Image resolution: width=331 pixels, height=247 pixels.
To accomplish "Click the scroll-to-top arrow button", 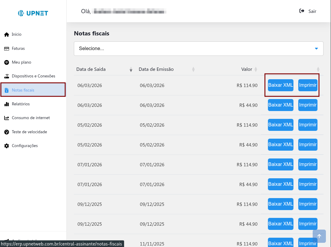I will tap(319, 236).
